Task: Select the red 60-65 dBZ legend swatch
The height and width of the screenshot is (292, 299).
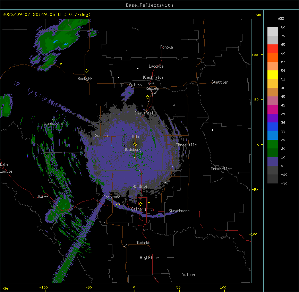Action: click(273, 49)
